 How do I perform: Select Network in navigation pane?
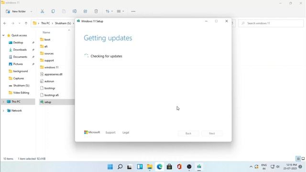click(17, 110)
